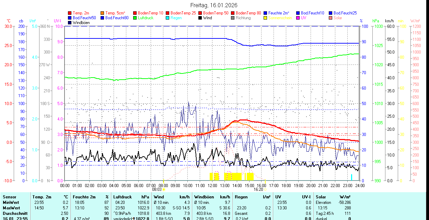Click the green Luftdruck legend square
This screenshot has width=429, height=220.
135,18
